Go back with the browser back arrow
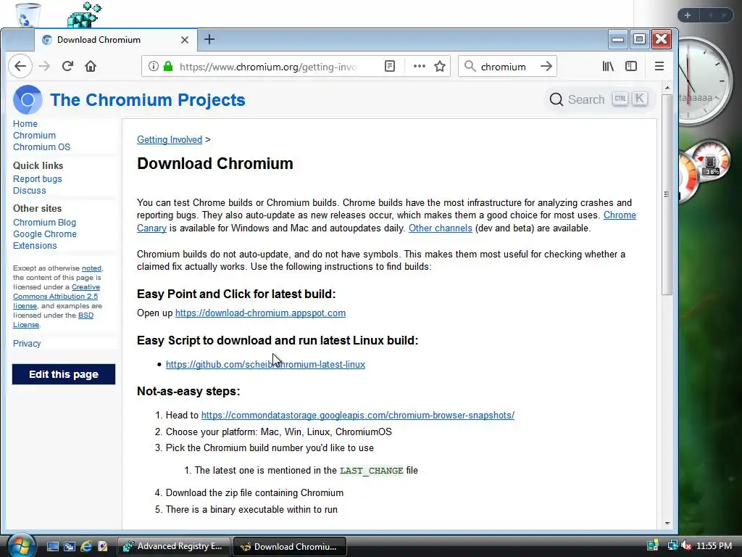 click(x=20, y=66)
